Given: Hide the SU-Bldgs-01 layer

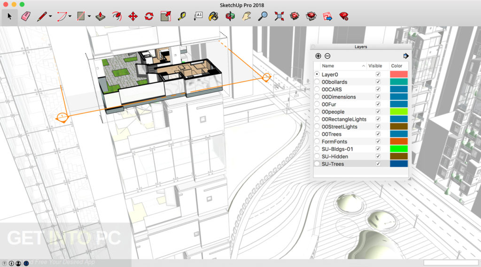Looking at the screenshot, I should click(378, 149).
